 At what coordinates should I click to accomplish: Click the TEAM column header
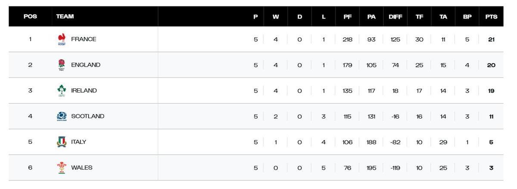point(65,17)
